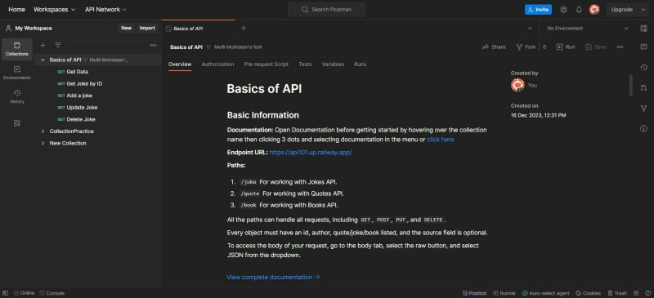Open the Comments icon in right sidebar

643,47
